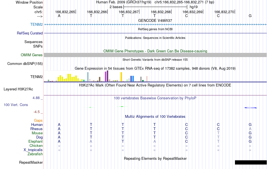This screenshot has width=267, height=169.
Task: Click the GENCODE V49lift37 track title
Action: [155, 20]
